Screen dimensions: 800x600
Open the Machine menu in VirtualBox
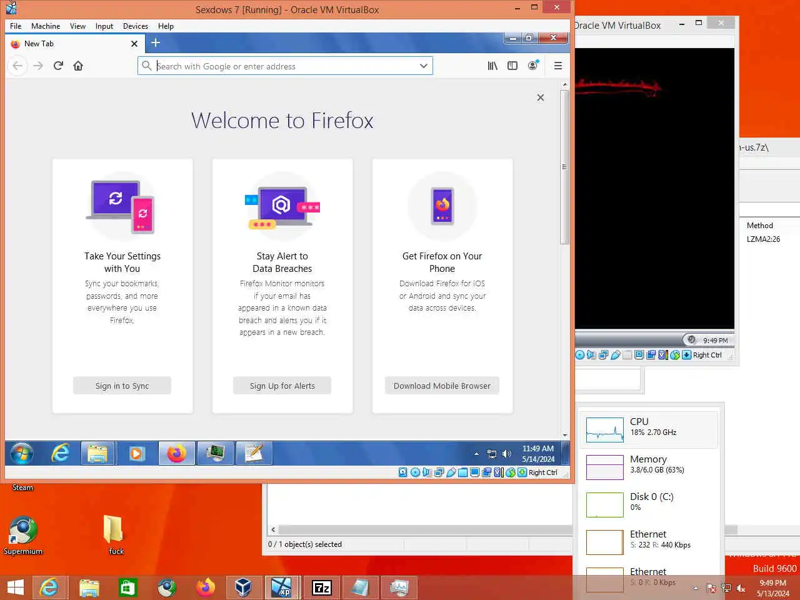click(46, 26)
